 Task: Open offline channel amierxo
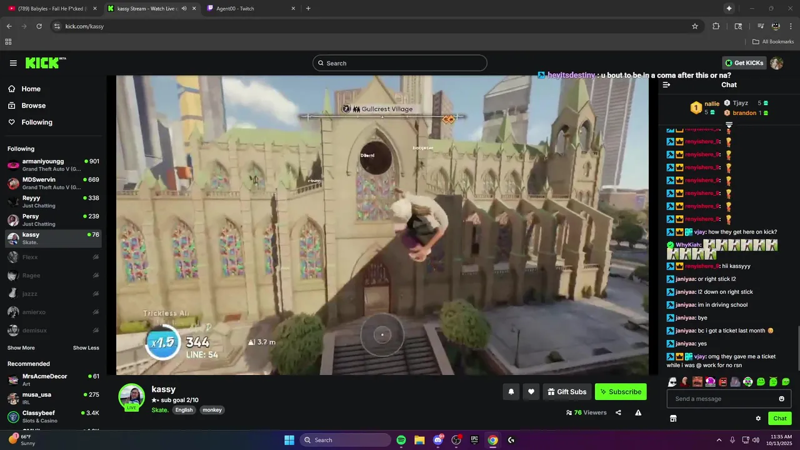click(53, 312)
